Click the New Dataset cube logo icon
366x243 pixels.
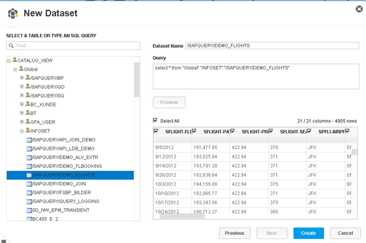click(13, 13)
